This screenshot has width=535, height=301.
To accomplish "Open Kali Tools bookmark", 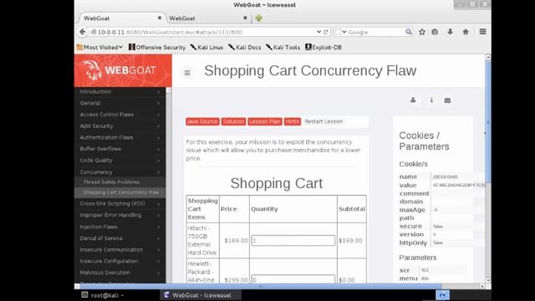I will pos(283,47).
